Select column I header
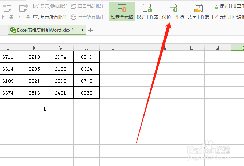 click(x=113, y=48)
